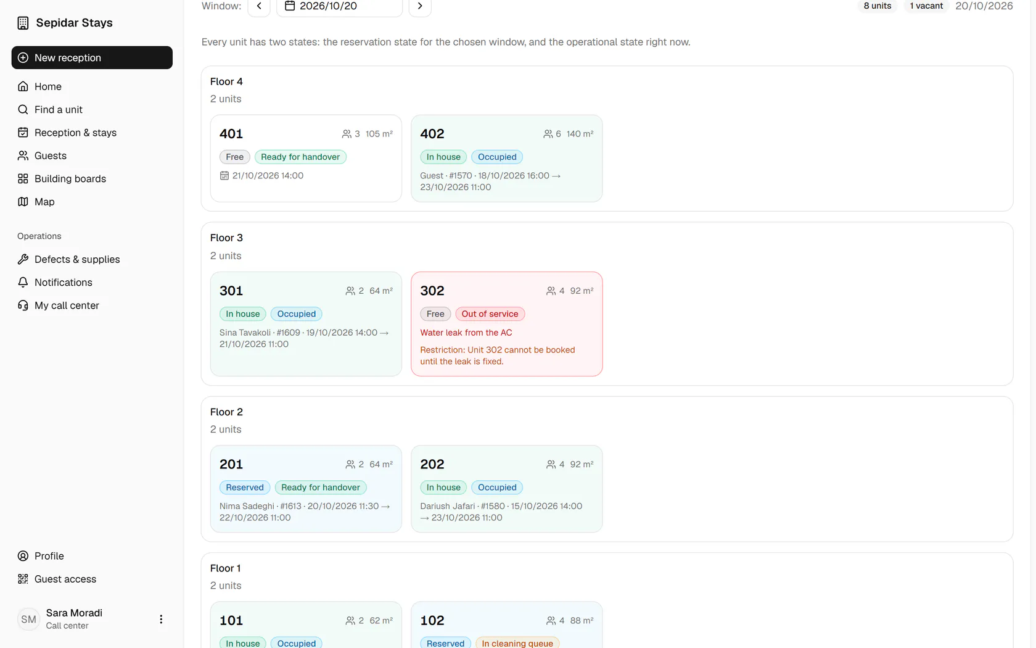Go to the previous window date
1036x648 pixels.
[x=259, y=6]
